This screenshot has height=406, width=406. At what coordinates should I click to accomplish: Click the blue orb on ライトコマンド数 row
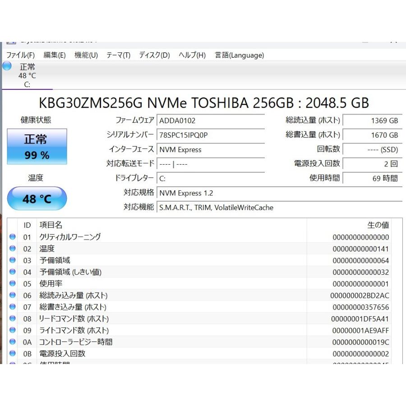(x=13, y=330)
